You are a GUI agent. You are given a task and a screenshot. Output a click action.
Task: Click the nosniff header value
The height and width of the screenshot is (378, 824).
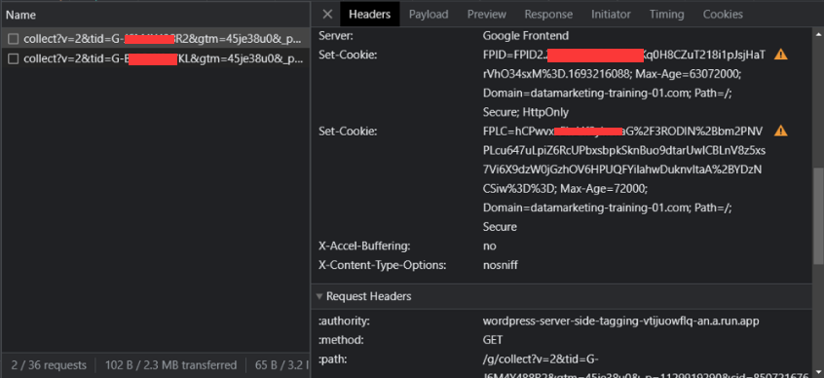pyautogui.click(x=501, y=265)
